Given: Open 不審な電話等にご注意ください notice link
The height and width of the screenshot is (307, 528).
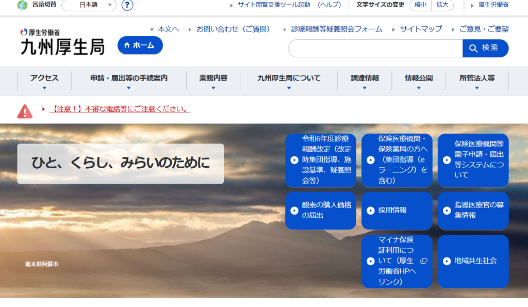Looking at the screenshot, I should [120, 109].
